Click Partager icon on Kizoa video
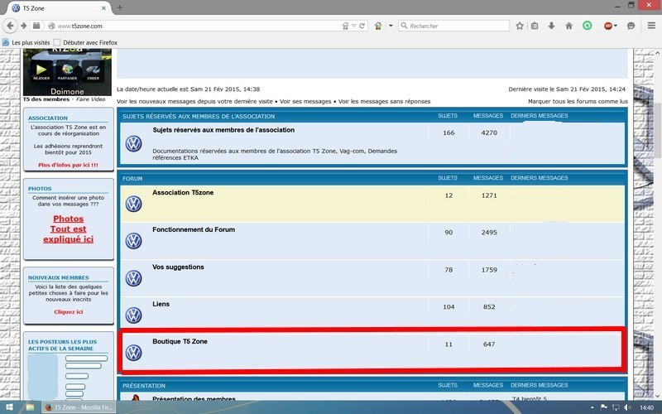 (x=67, y=71)
